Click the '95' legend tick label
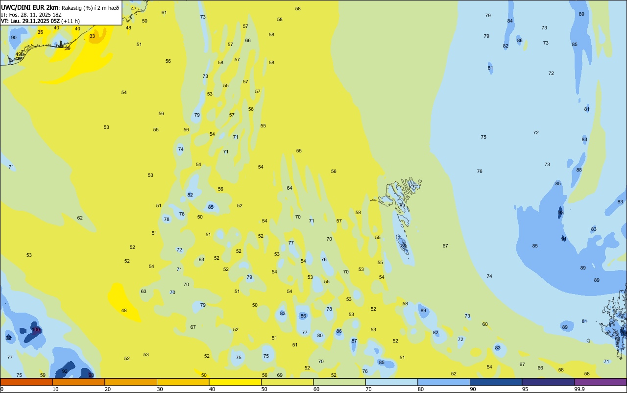 [x=525, y=389]
